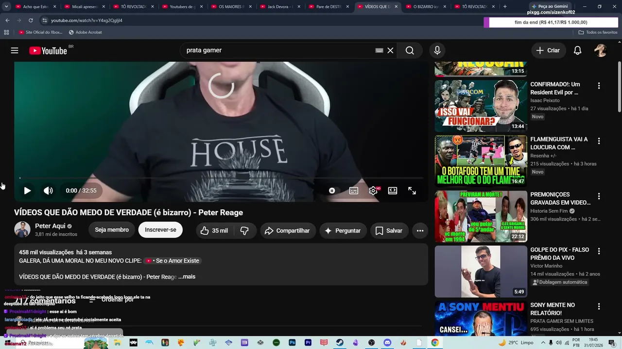
Task: Open the account avatar menu
Action: (601, 50)
